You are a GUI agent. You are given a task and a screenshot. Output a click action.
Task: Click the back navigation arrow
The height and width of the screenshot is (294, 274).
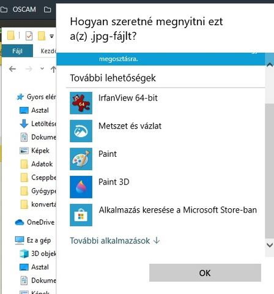pyautogui.click(x=12, y=69)
